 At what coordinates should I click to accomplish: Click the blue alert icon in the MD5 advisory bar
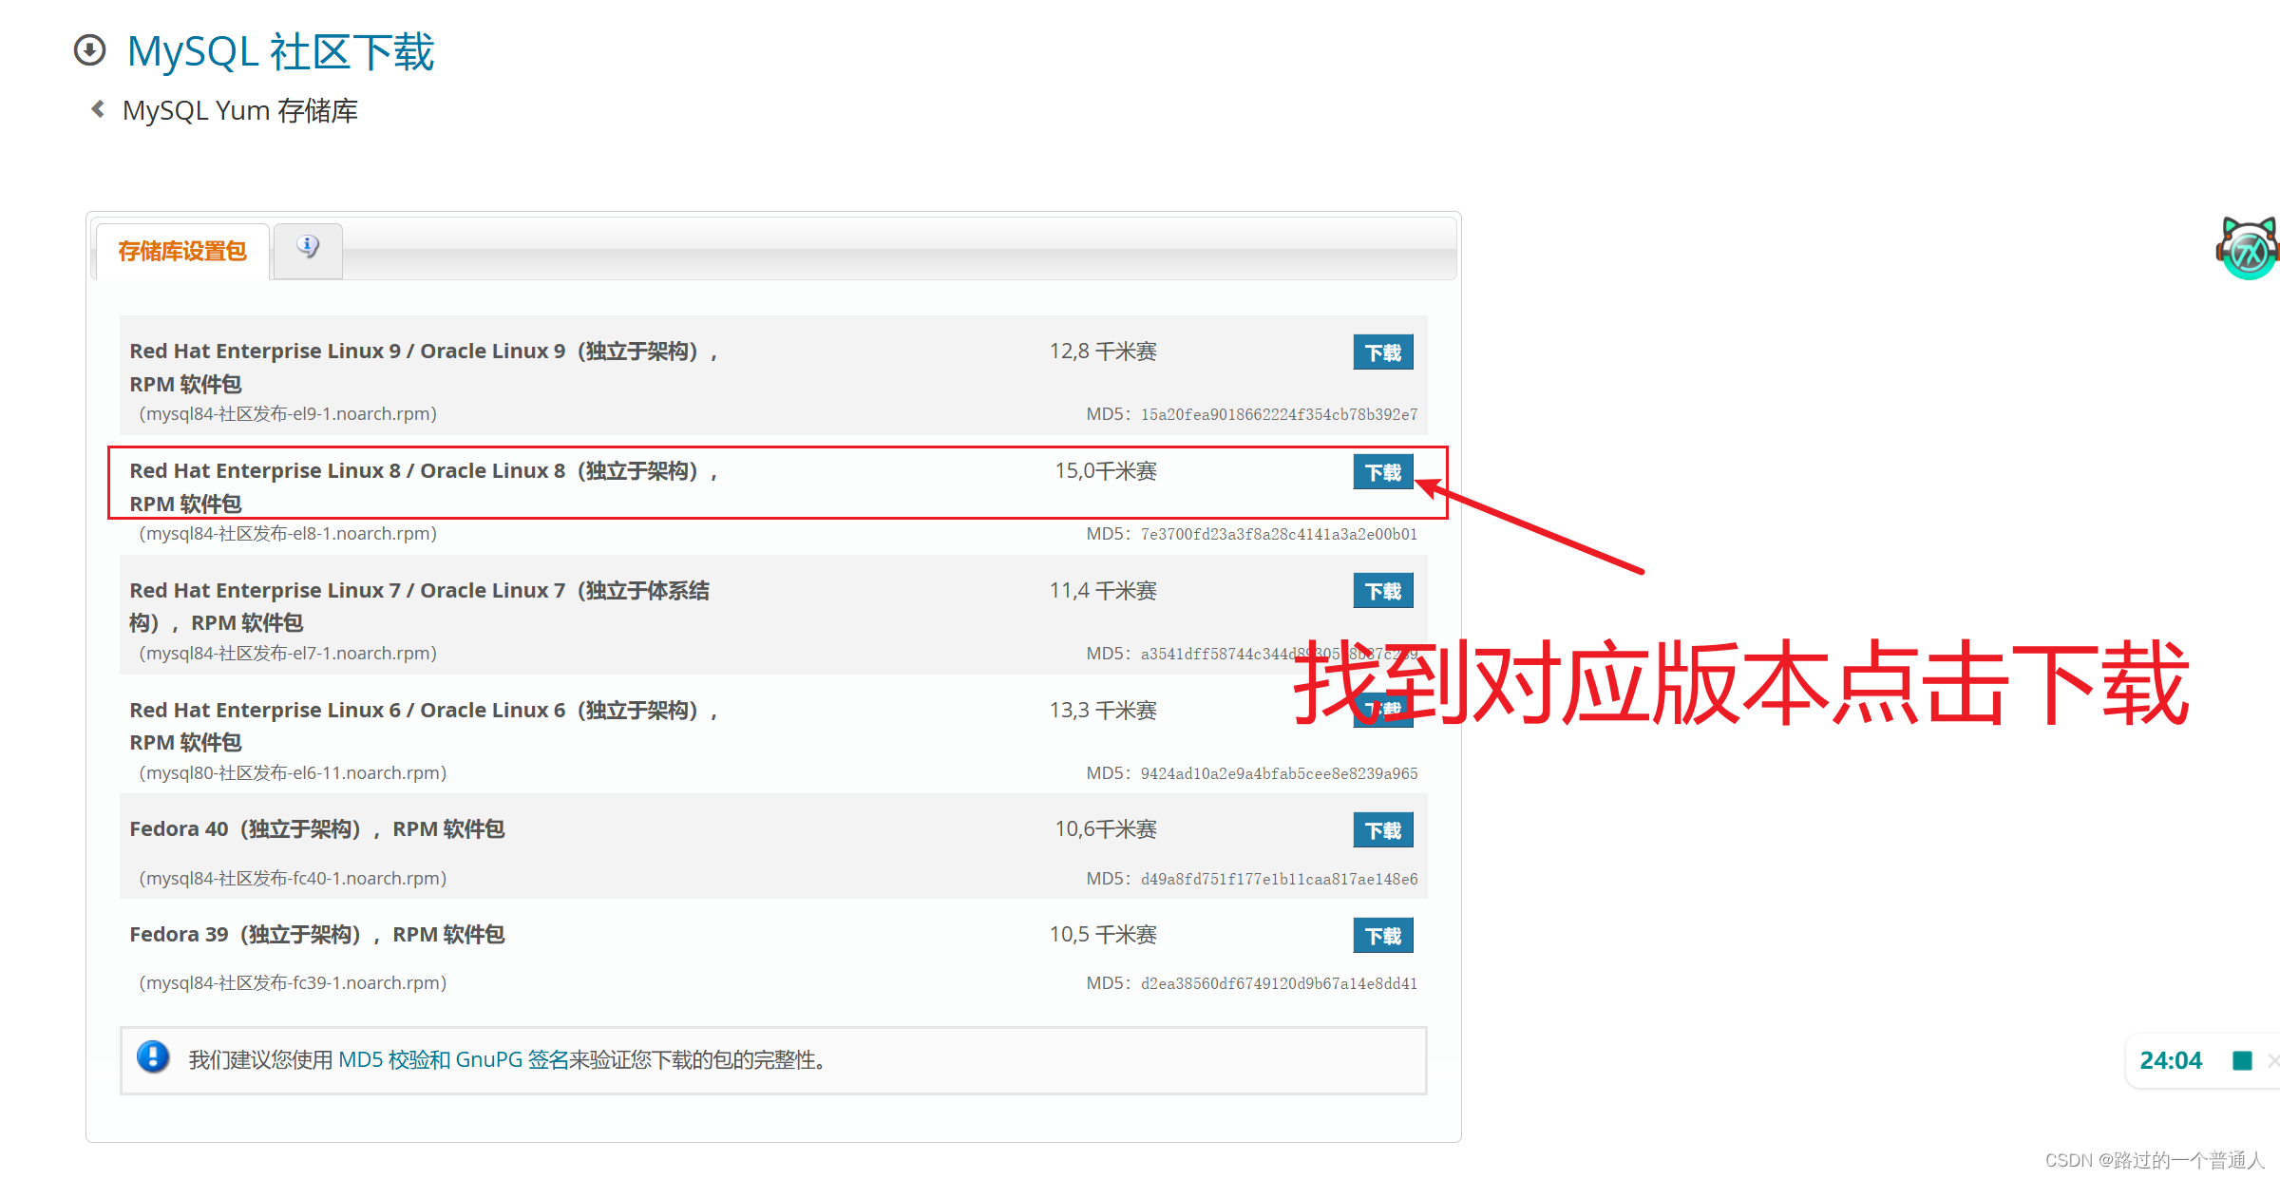point(153,1057)
